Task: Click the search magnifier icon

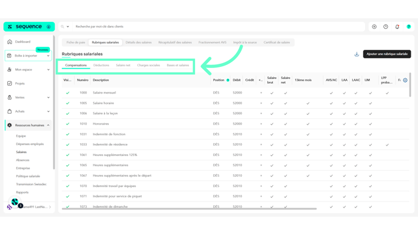Action: click(x=63, y=27)
